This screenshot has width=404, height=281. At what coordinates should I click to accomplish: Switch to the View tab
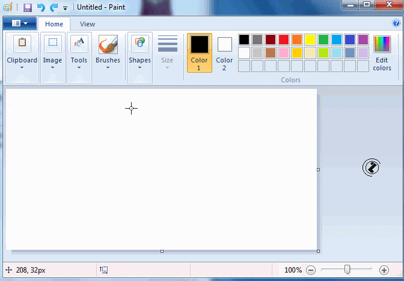click(87, 24)
